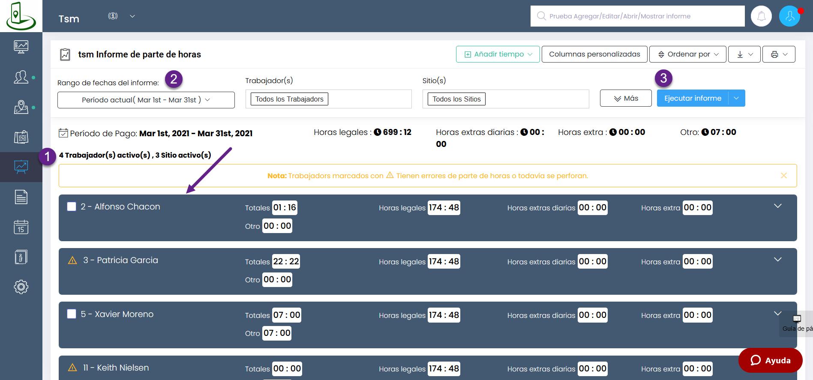Viewport: 813px width, 380px height.
Task: Click the print icon button
Action: point(778,54)
